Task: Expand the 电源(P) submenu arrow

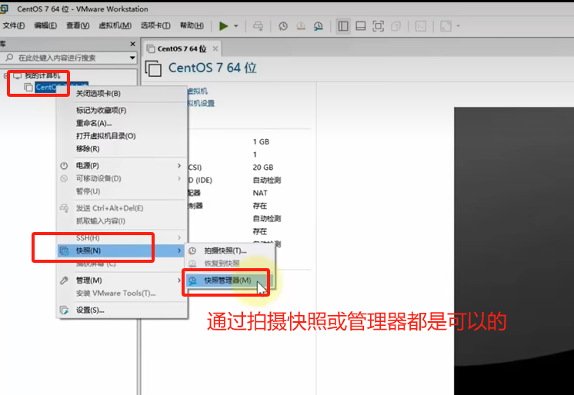Action: click(x=179, y=166)
